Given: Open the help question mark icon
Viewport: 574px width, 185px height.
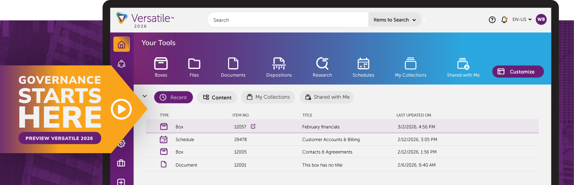Looking at the screenshot, I should coord(492,20).
